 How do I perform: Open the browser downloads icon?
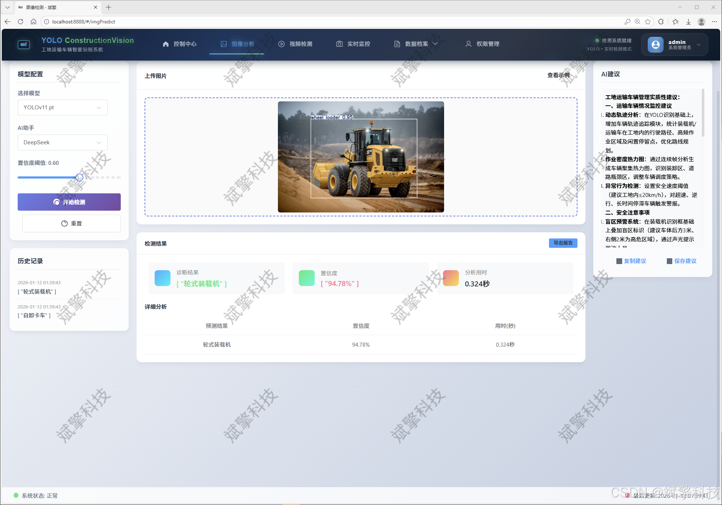tap(688, 22)
